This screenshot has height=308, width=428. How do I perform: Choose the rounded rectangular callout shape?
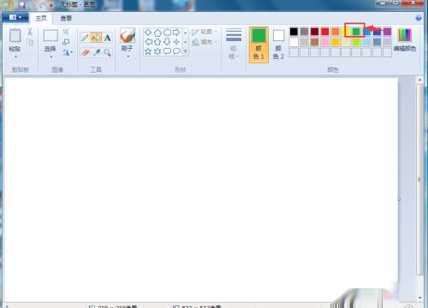click(167, 51)
